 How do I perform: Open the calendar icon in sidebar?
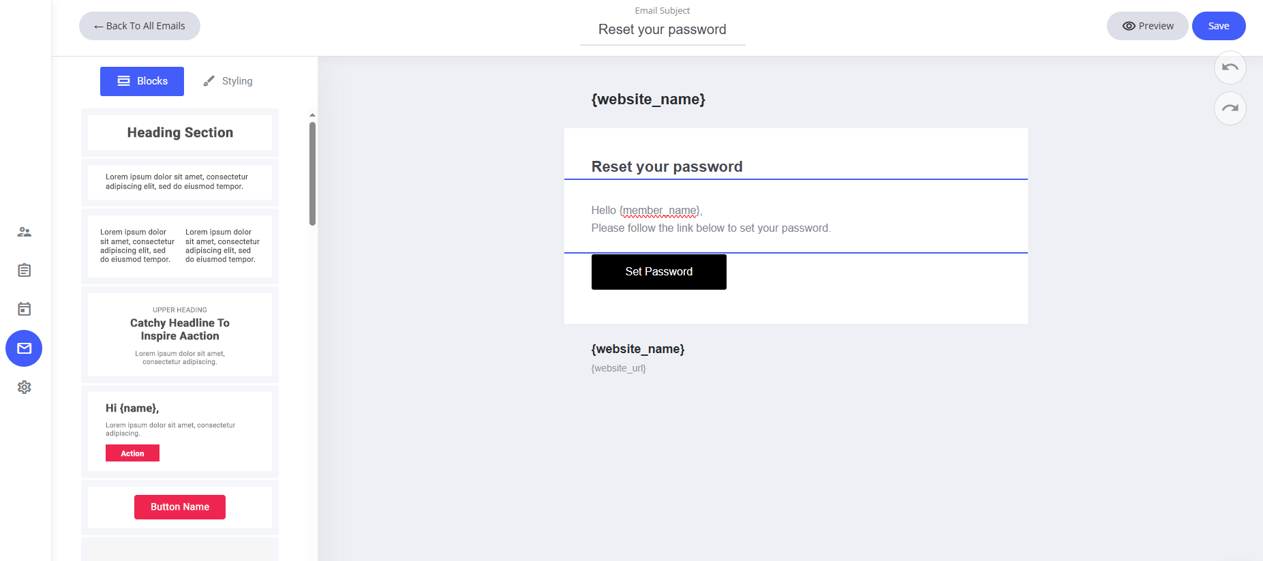tap(25, 309)
